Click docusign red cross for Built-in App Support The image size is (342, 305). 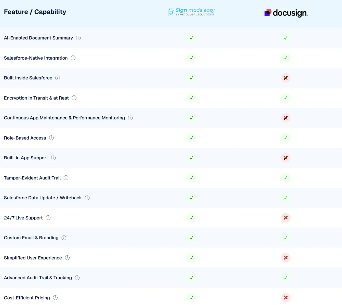pos(286,158)
